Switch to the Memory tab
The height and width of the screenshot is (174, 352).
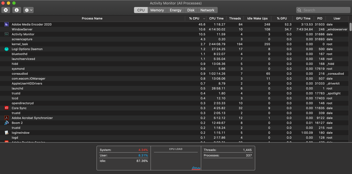click(x=157, y=10)
